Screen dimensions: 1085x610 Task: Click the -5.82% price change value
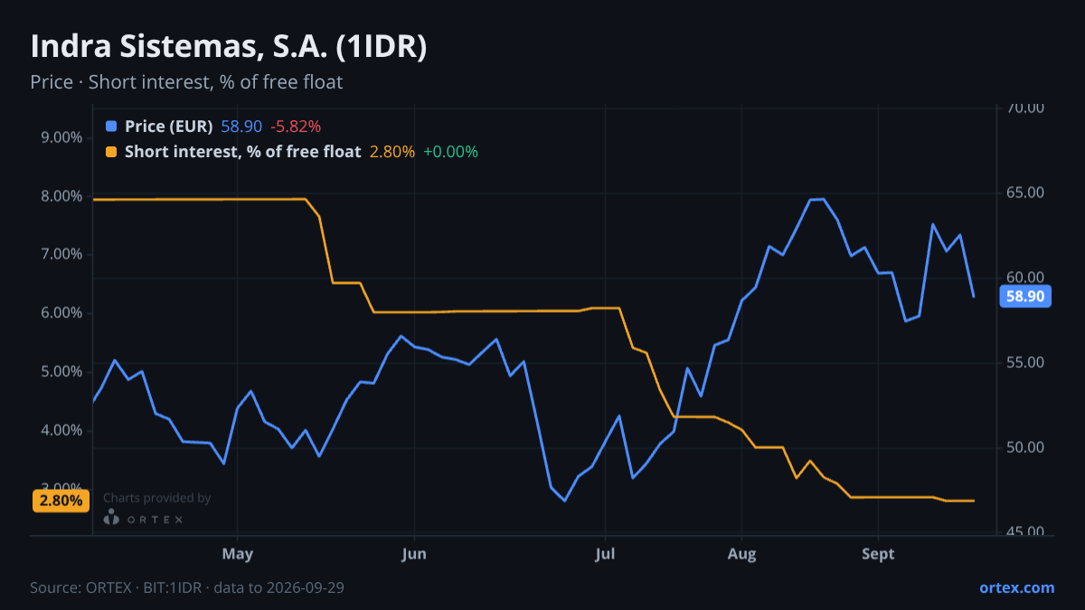(x=296, y=127)
